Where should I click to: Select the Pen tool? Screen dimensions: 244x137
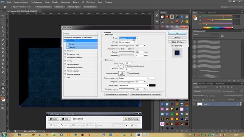3,72
